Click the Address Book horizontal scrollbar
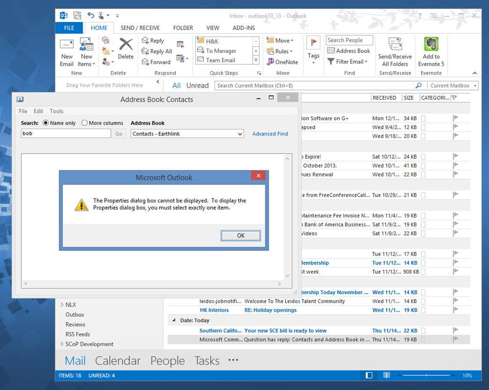 (x=153, y=284)
